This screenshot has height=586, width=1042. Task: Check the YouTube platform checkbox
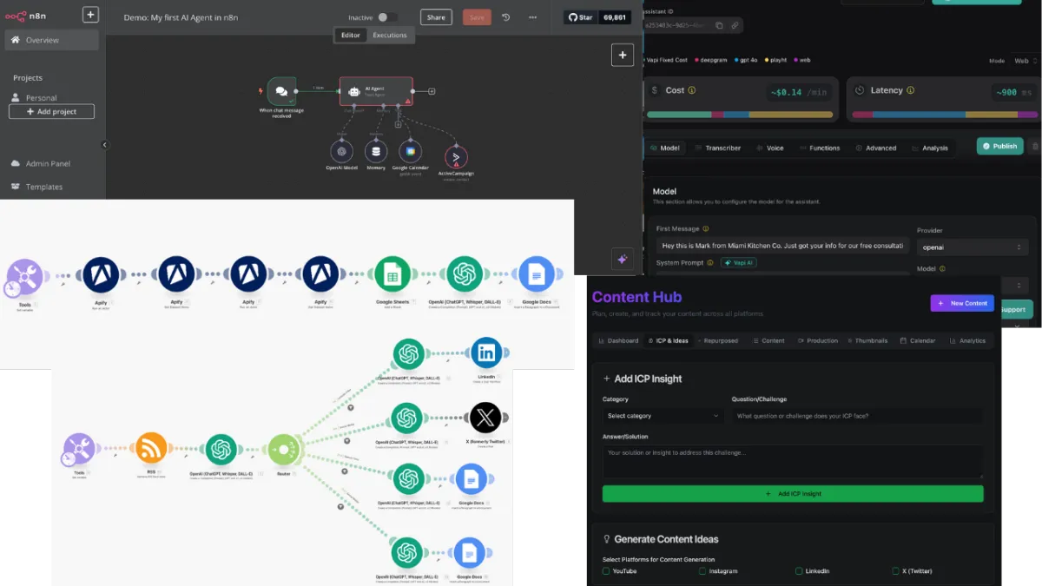[x=606, y=571]
